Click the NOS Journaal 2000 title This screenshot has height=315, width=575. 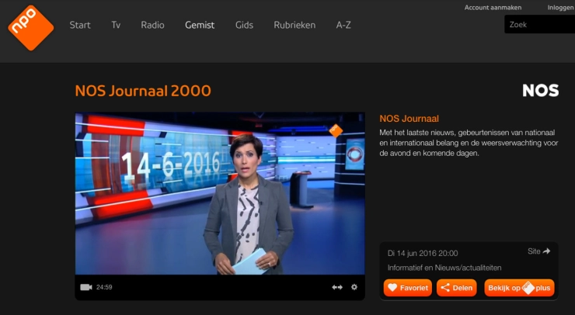(x=143, y=91)
